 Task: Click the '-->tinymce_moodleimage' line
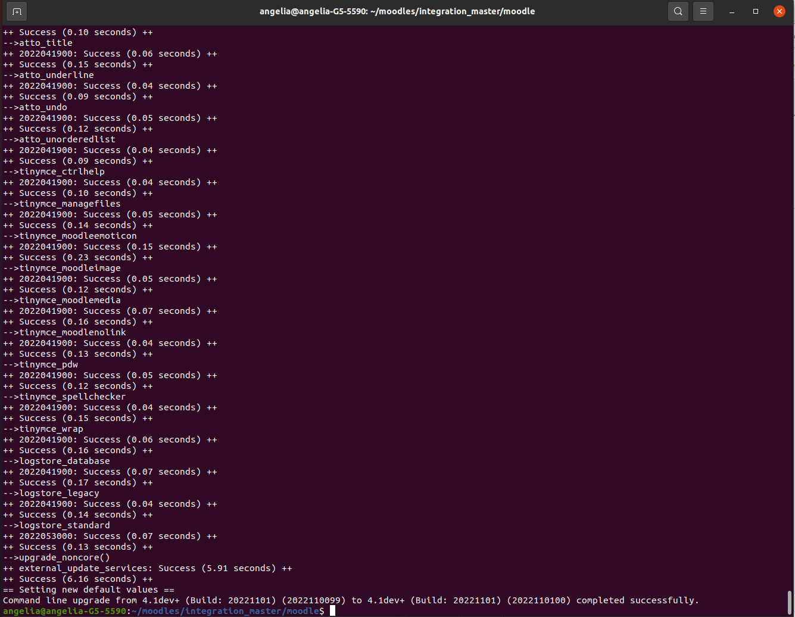pyautogui.click(x=62, y=268)
